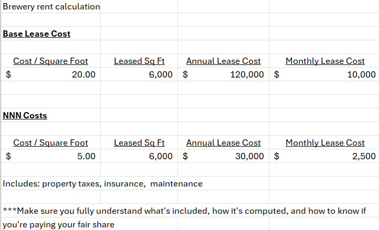
Task: Select the 20.00 cost per square foot cell
Action: (83, 74)
